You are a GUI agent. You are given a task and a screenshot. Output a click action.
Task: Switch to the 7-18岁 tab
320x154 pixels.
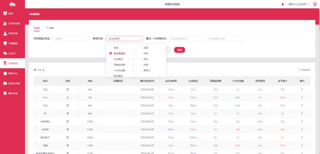50,28
